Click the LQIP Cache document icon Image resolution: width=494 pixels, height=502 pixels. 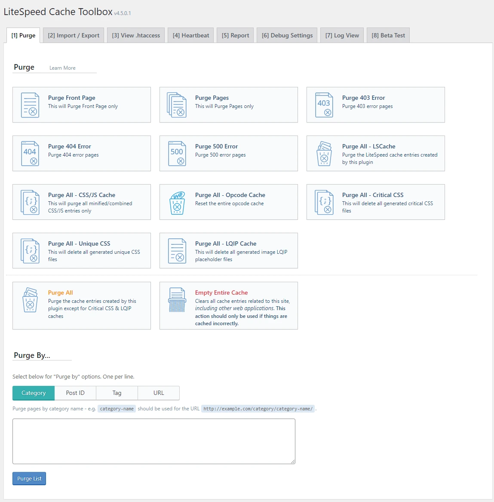pos(177,251)
